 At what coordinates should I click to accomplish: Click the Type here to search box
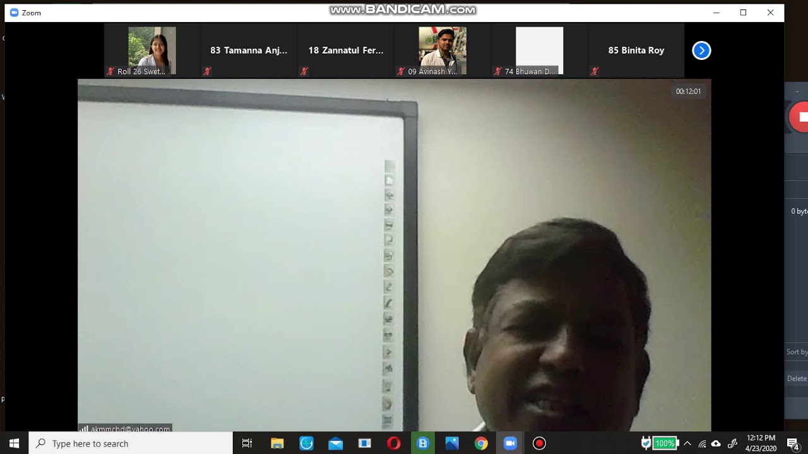coord(131,443)
